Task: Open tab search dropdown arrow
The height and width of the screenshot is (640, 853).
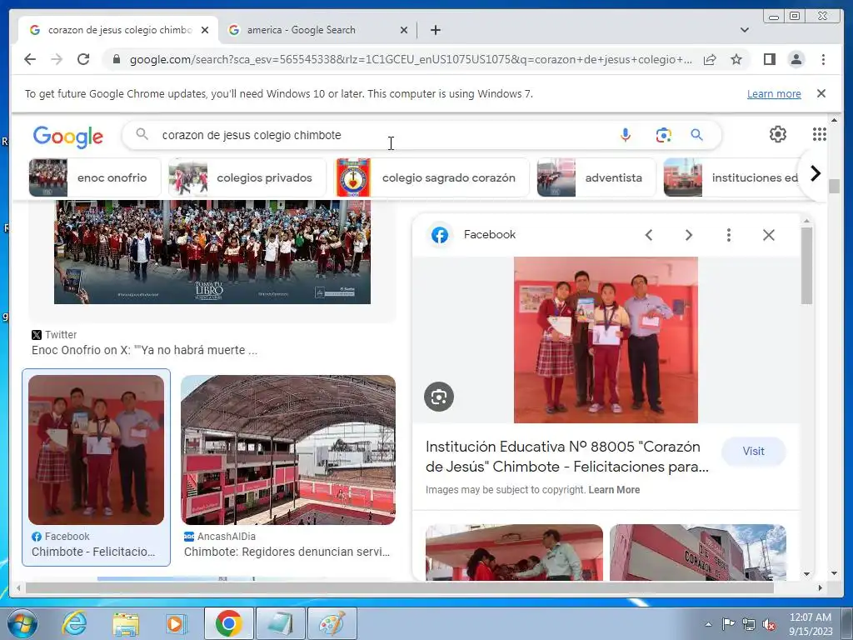Action: (745, 30)
